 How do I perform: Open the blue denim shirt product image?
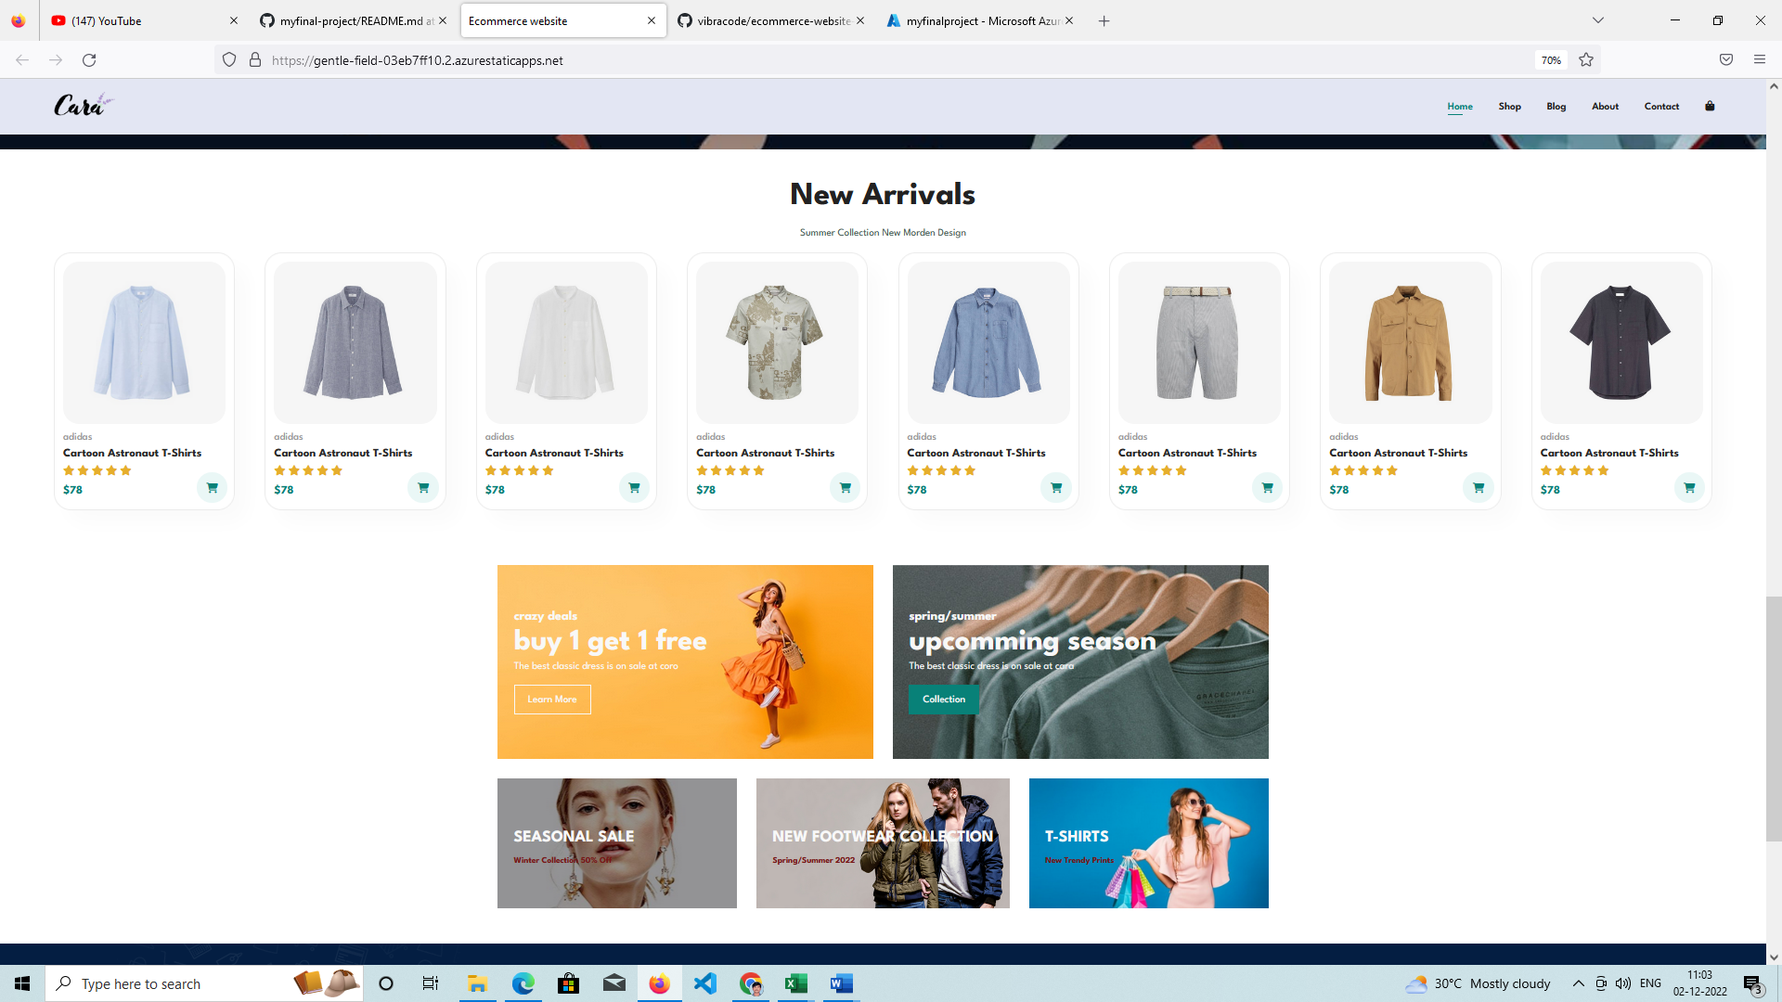coord(988,342)
